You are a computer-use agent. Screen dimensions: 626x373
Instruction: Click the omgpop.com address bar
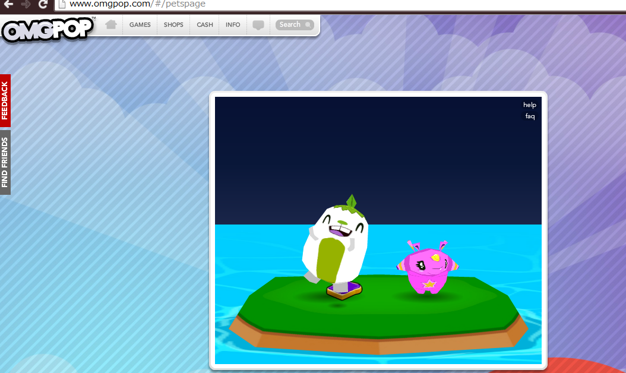tap(339, 4)
